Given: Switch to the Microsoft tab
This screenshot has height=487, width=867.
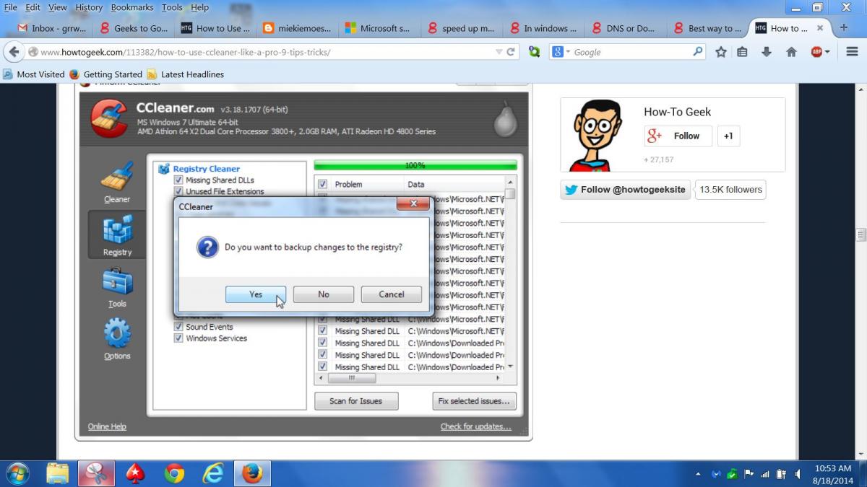Looking at the screenshot, I should (379, 28).
